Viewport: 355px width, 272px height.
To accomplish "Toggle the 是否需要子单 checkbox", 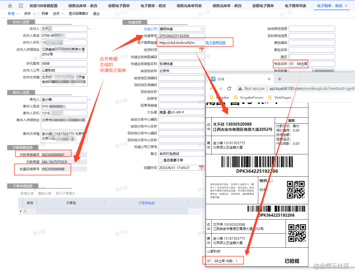I will 160,161.
